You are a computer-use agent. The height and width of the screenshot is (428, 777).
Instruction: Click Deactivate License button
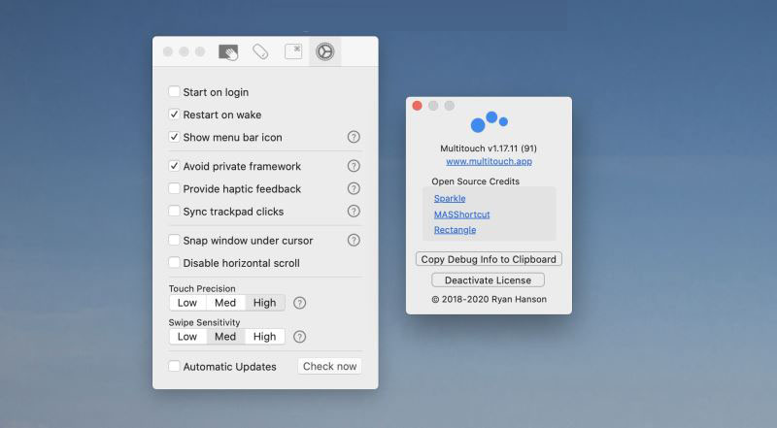[x=489, y=280]
